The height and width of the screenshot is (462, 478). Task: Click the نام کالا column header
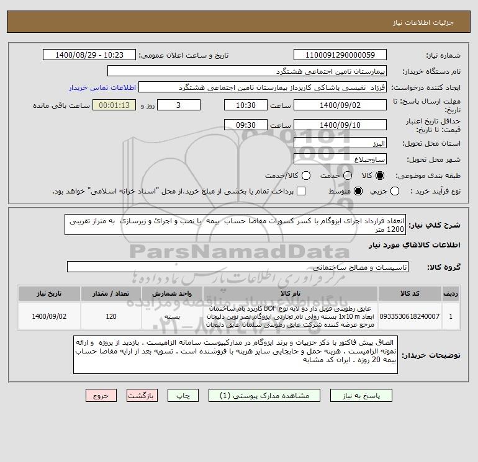tap(291, 293)
